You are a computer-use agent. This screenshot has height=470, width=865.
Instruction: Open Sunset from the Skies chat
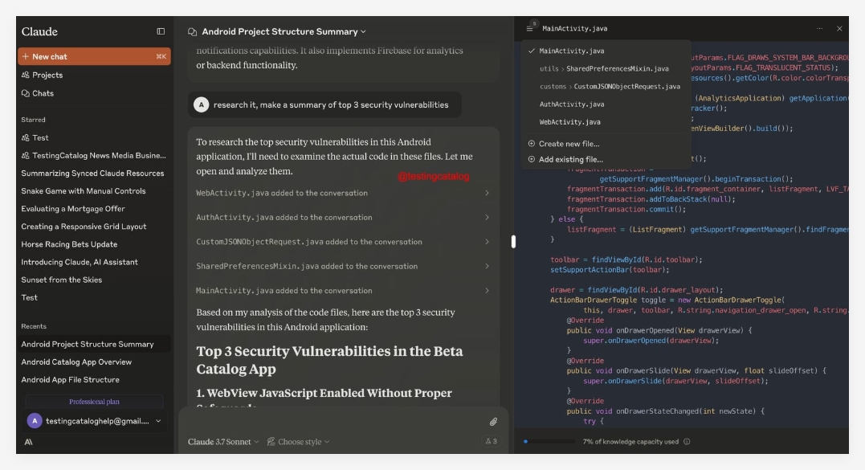pos(61,280)
